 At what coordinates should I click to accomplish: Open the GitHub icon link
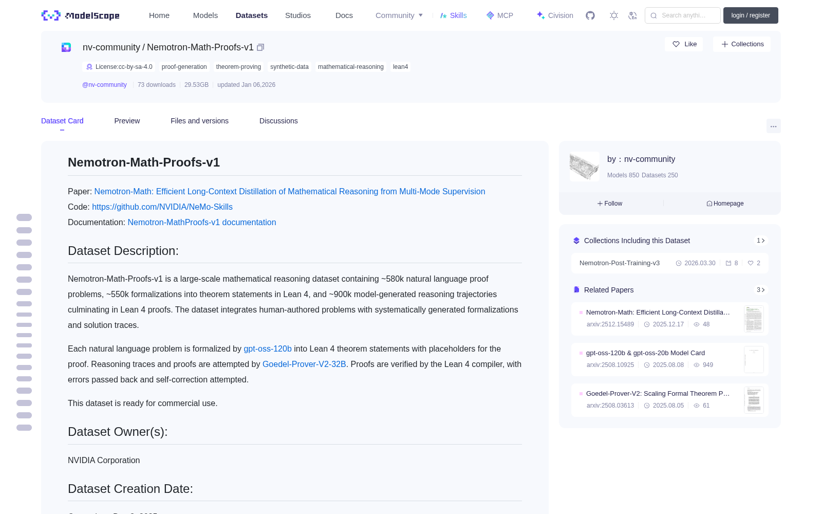tap(590, 15)
